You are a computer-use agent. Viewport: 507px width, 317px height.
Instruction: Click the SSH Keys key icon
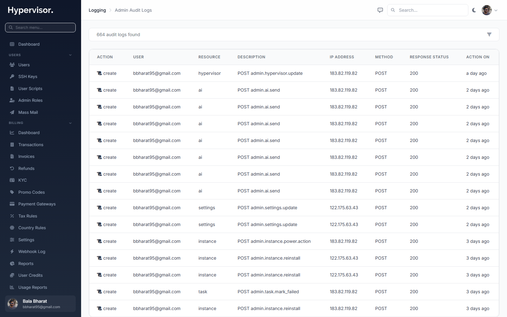12,76
